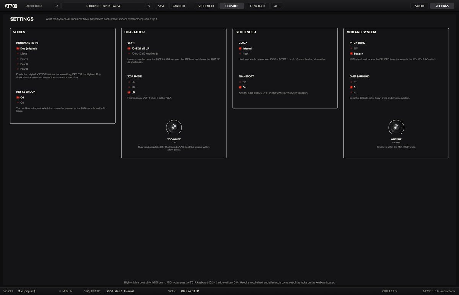
Task: Click the MIDI IN indicator light
Action: click(60, 291)
